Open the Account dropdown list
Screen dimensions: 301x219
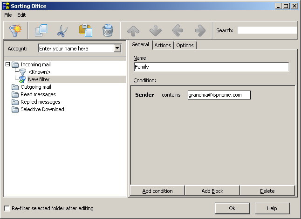coord(117,49)
